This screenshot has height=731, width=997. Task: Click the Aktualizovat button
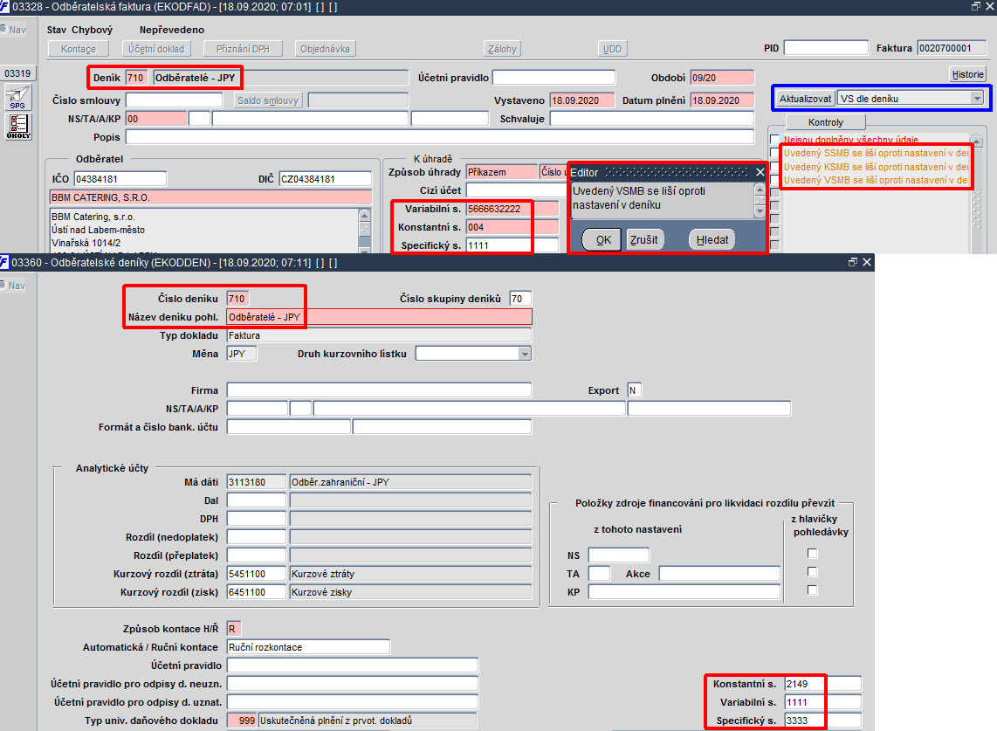[x=805, y=99]
